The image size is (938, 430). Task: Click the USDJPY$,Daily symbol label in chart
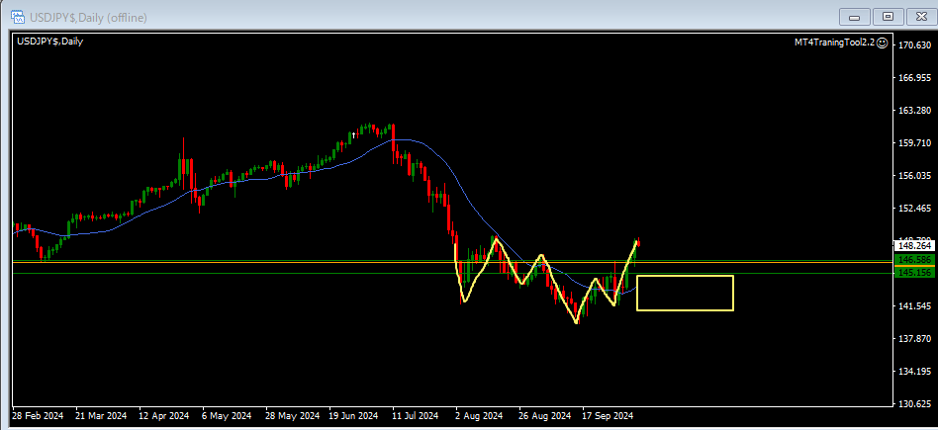49,41
